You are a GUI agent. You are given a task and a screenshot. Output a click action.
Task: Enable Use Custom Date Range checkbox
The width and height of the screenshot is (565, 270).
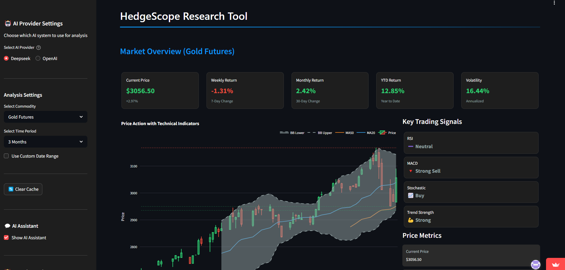pos(6,156)
